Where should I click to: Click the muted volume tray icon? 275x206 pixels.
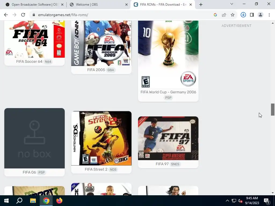[240, 201]
